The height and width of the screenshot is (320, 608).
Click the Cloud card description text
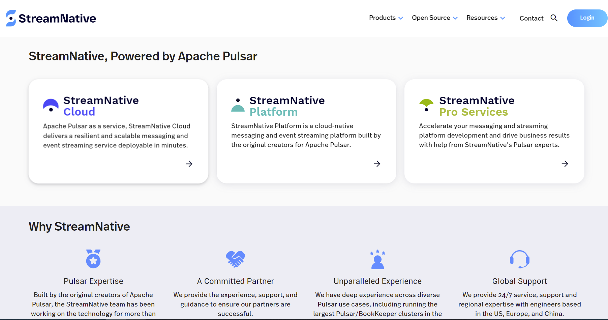tap(117, 136)
